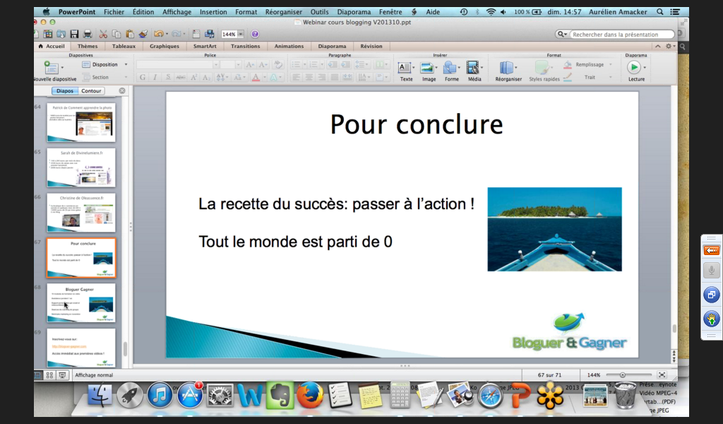The width and height of the screenshot is (723, 424).
Task: Click the Save floppy disk icon
Action: [74, 34]
